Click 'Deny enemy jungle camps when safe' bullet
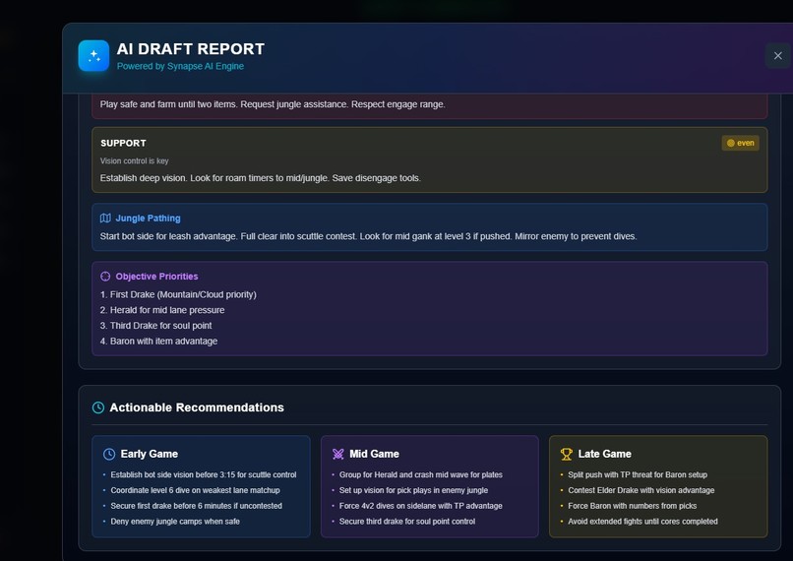The width and height of the screenshot is (793, 561). [x=175, y=522]
